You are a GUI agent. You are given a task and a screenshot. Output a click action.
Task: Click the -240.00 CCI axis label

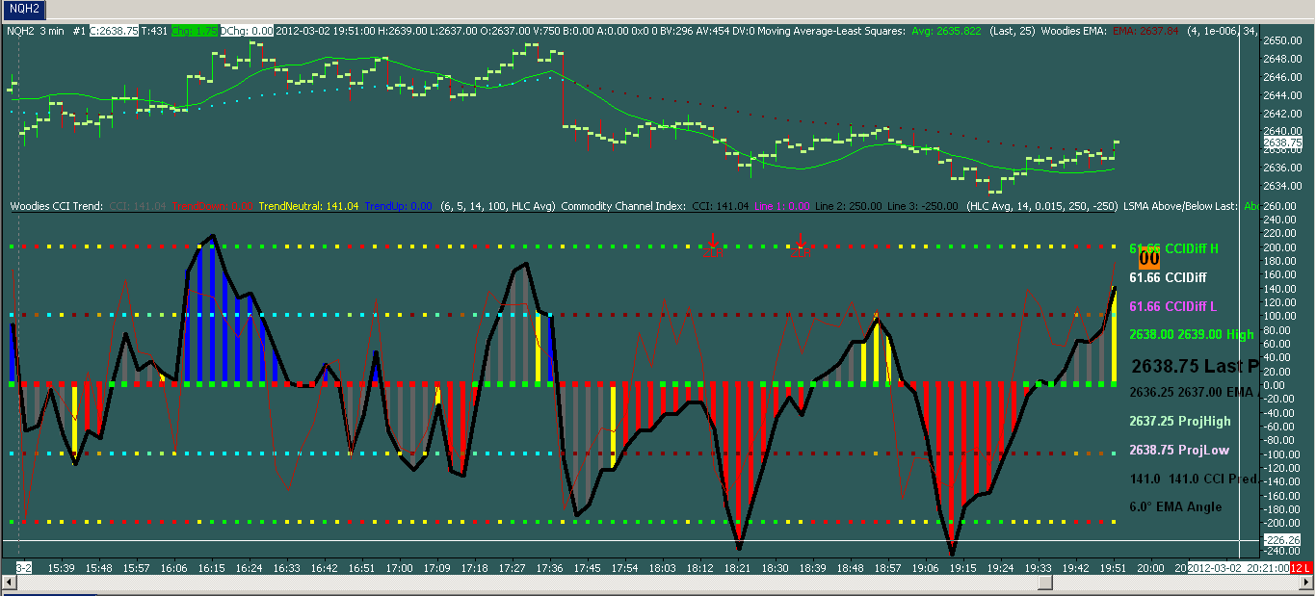click(x=1282, y=552)
